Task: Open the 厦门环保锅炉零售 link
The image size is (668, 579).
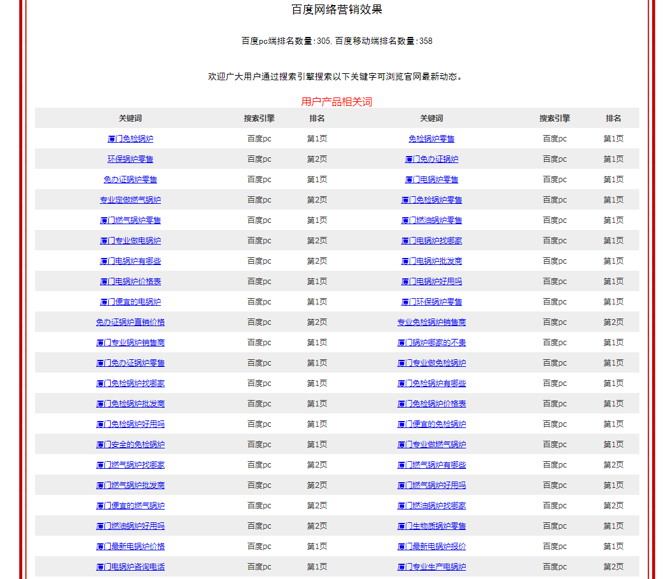Action: click(x=431, y=302)
